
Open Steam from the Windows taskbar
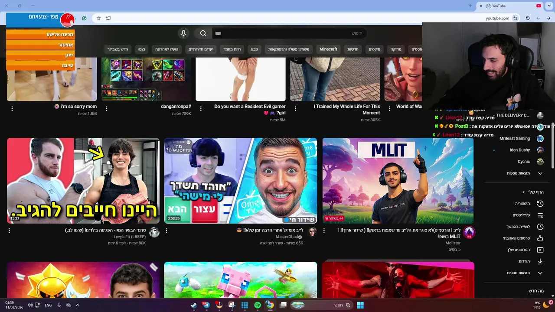[x=193, y=305]
